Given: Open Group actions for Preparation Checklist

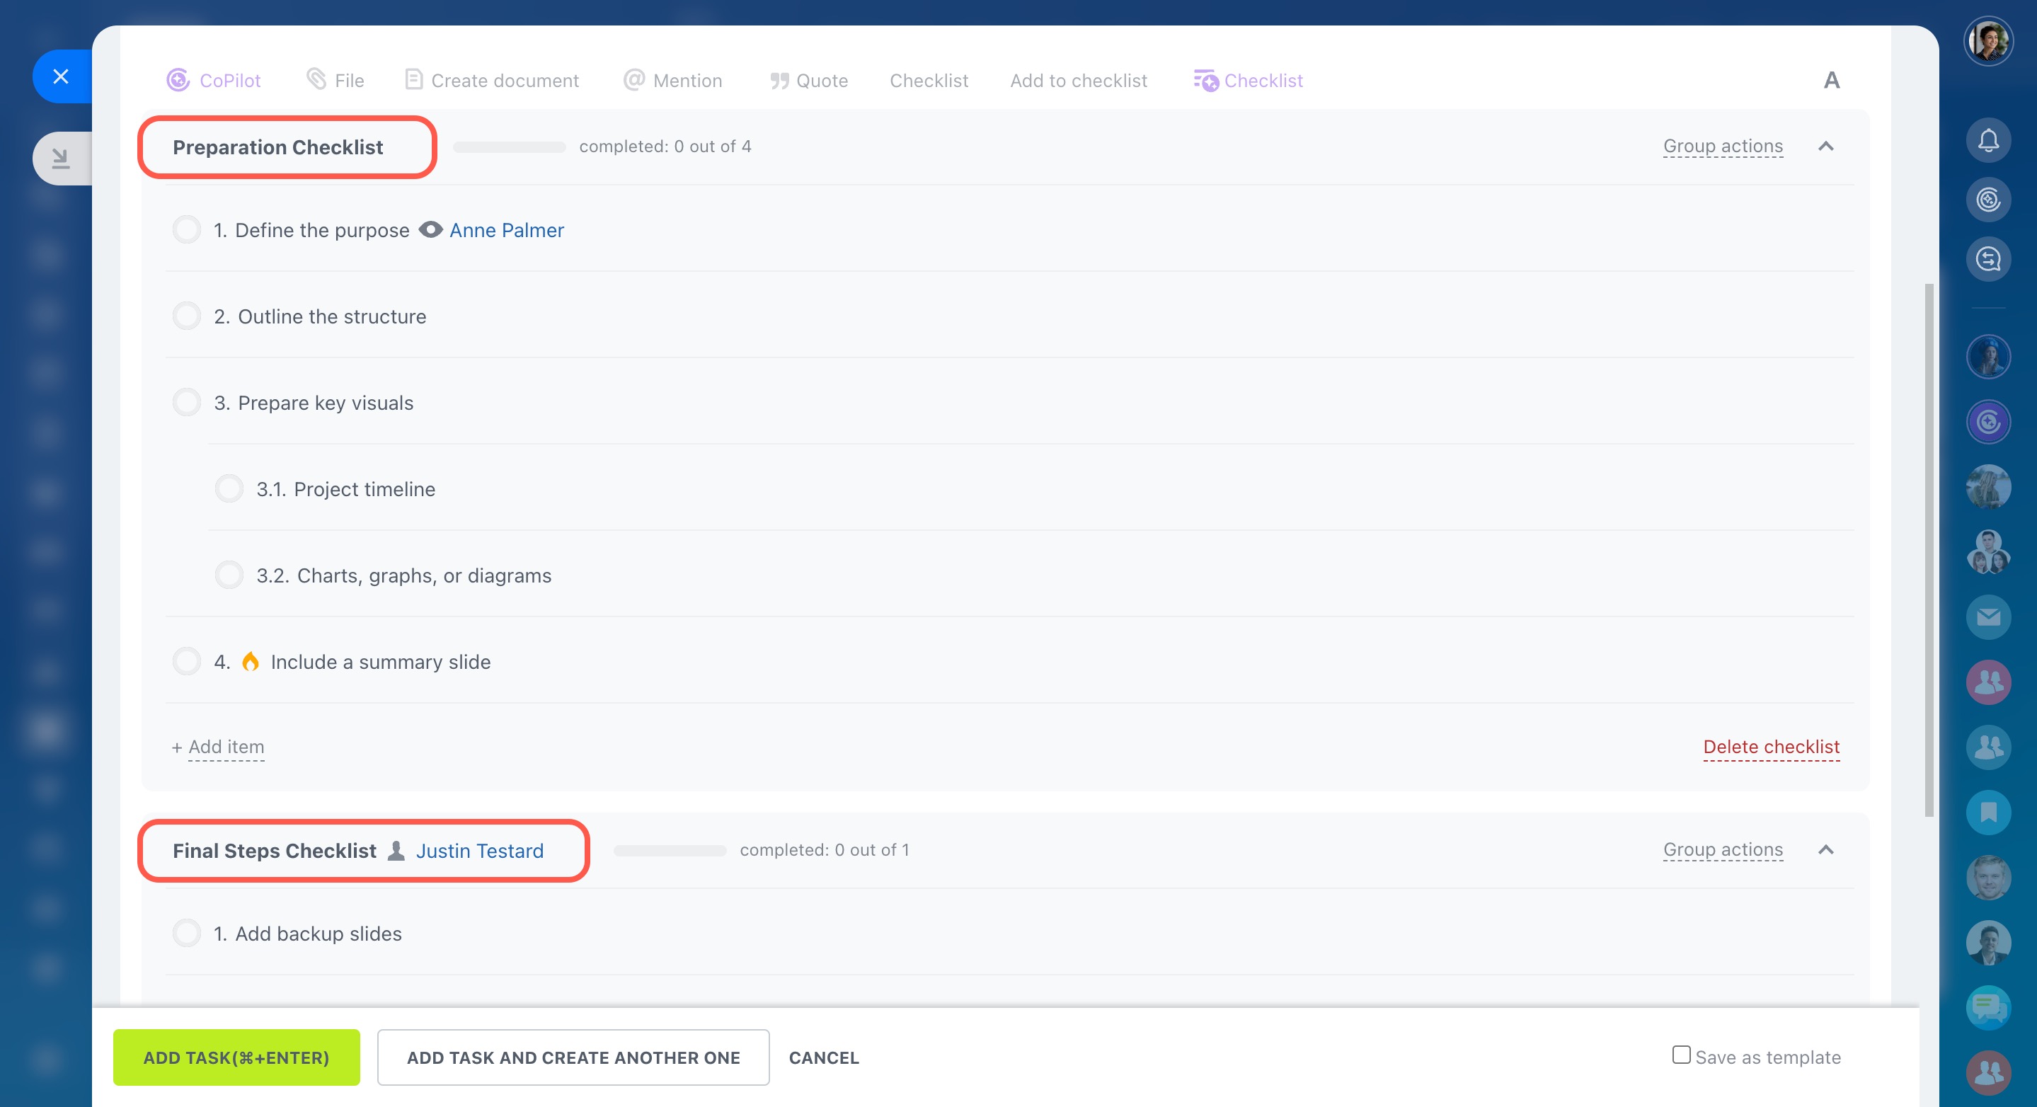Looking at the screenshot, I should click(x=1722, y=147).
